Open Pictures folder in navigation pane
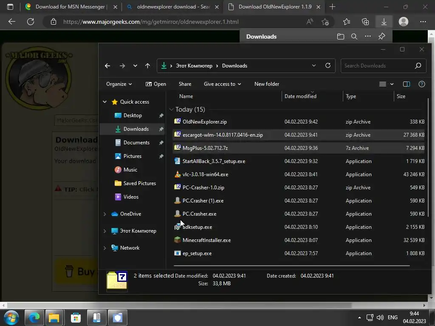This screenshot has width=435, height=326. coord(133,156)
